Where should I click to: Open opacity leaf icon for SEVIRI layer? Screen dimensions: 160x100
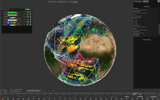[x=28, y=22]
